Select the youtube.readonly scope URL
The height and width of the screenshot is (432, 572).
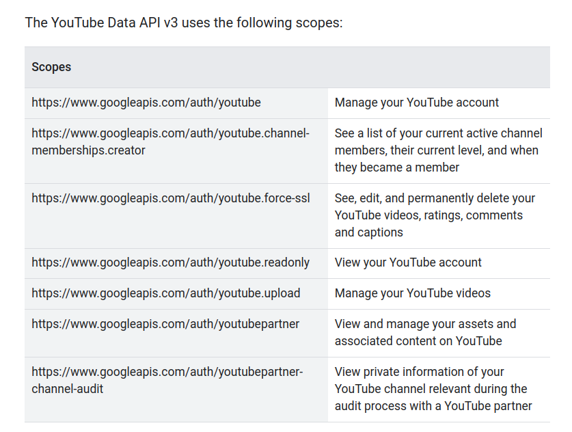(170, 262)
